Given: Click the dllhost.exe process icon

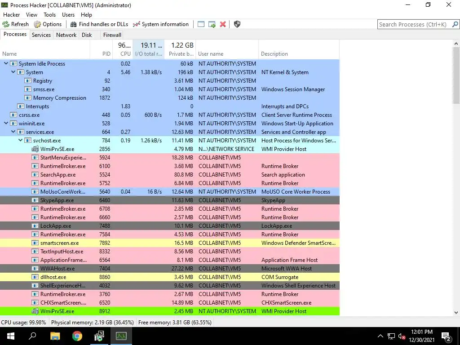Looking at the screenshot, I should click(35, 277).
